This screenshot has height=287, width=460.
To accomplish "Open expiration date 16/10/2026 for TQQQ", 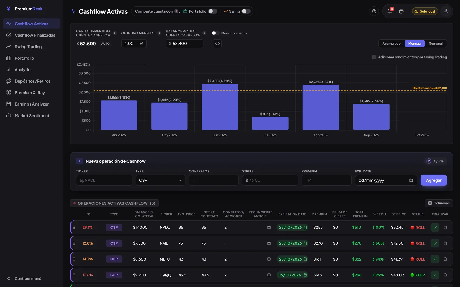I will (x=293, y=275).
